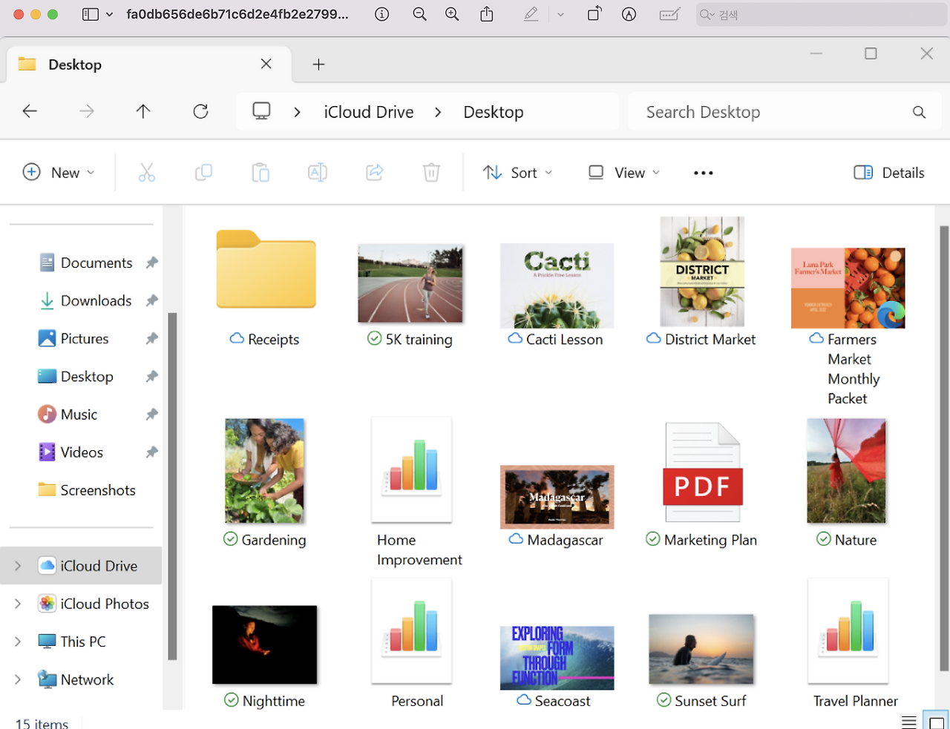Click the navigation pane scrollbar
Image resolution: width=950 pixels, height=729 pixels.
172,486
